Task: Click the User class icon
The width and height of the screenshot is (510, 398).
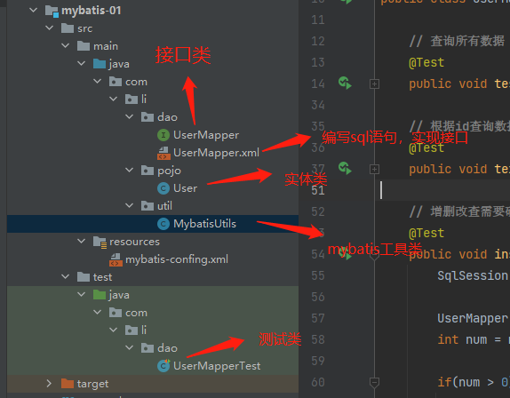Action: (163, 188)
